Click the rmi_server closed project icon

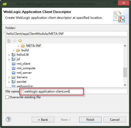click(13, 73)
